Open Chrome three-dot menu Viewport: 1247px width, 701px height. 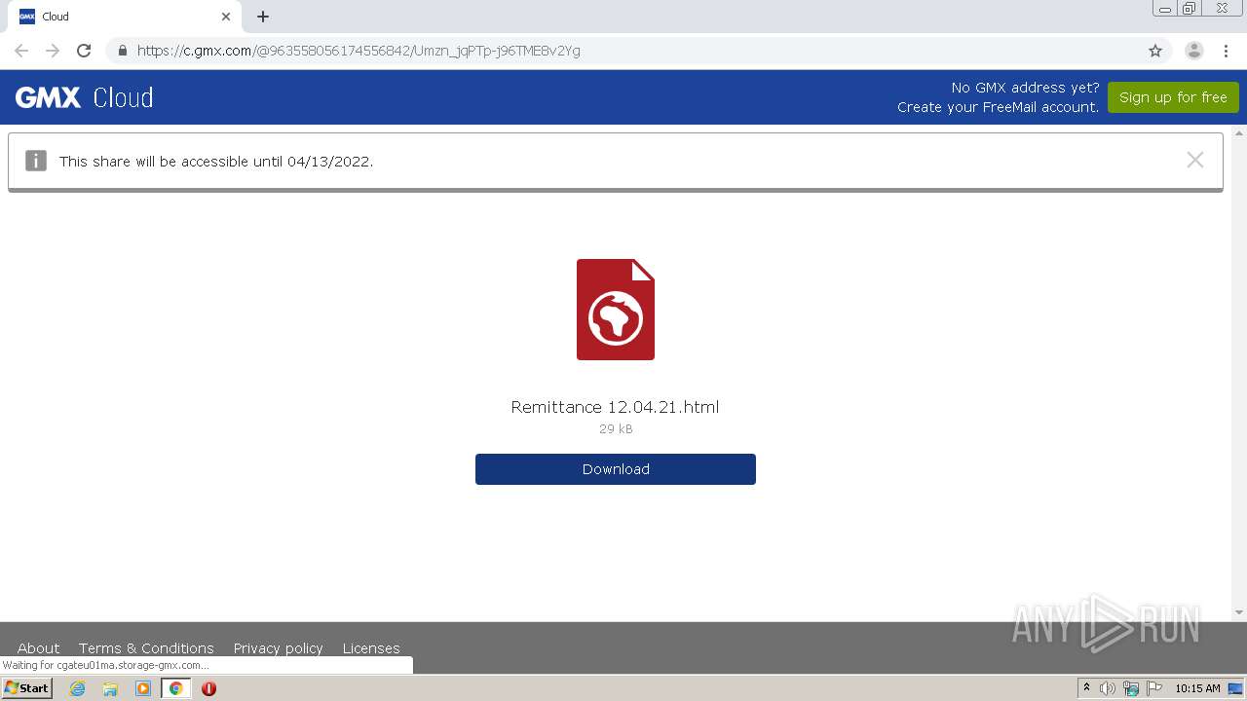coord(1226,51)
